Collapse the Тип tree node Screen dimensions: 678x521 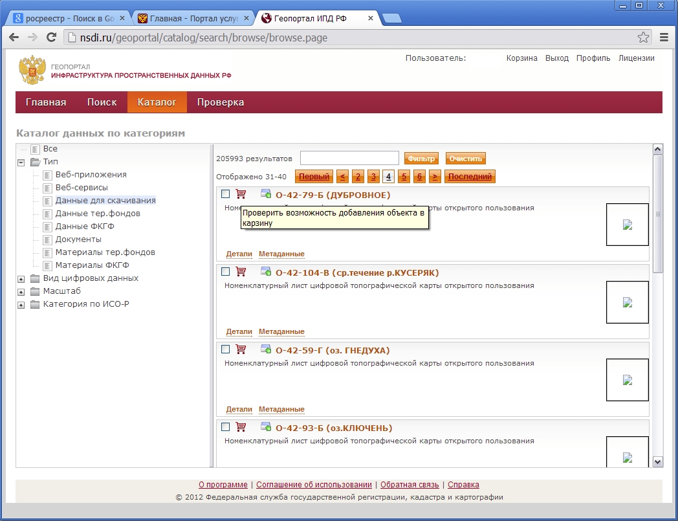click(x=21, y=162)
